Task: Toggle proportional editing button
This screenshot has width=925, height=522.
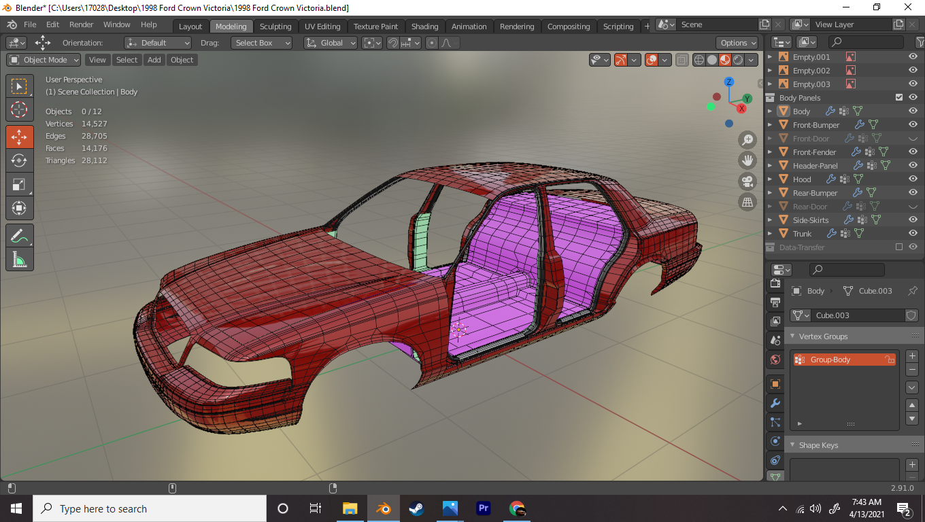Action: pos(432,43)
